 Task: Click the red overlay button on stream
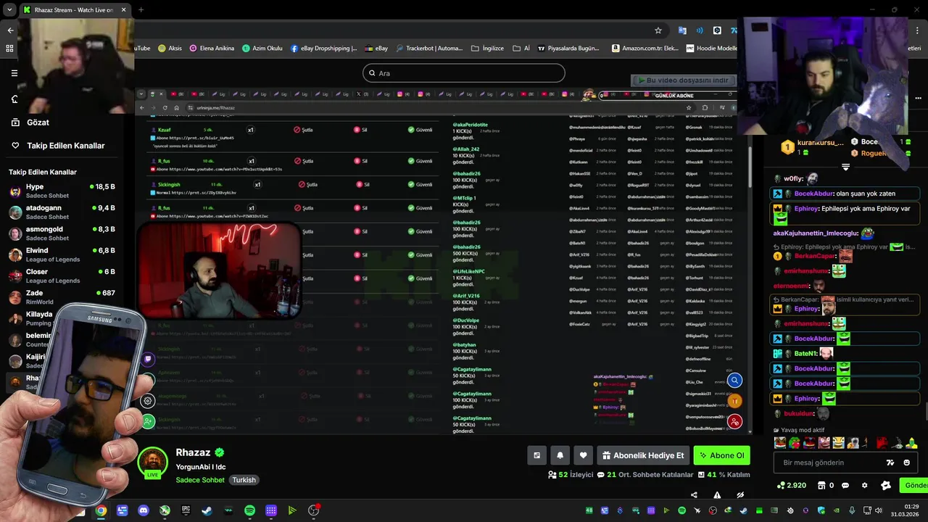(x=734, y=421)
